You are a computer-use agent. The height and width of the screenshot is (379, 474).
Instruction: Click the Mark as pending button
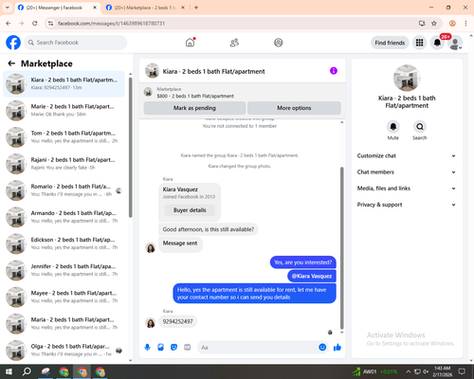194,108
